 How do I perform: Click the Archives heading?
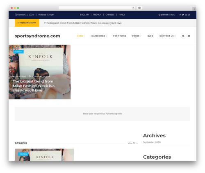click(x=154, y=135)
